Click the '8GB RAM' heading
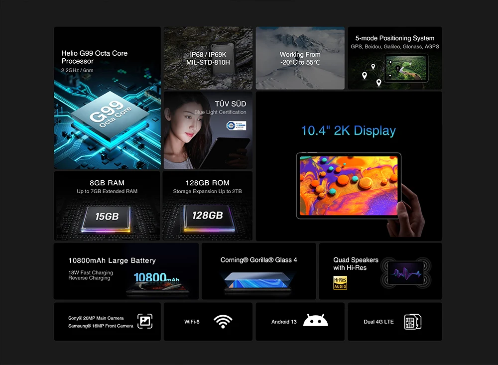 click(x=107, y=183)
